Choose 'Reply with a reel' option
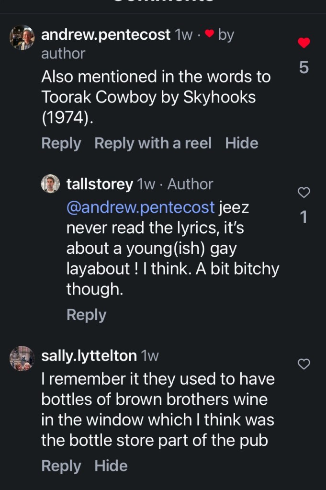The width and height of the screenshot is (326, 490). click(153, 143)
